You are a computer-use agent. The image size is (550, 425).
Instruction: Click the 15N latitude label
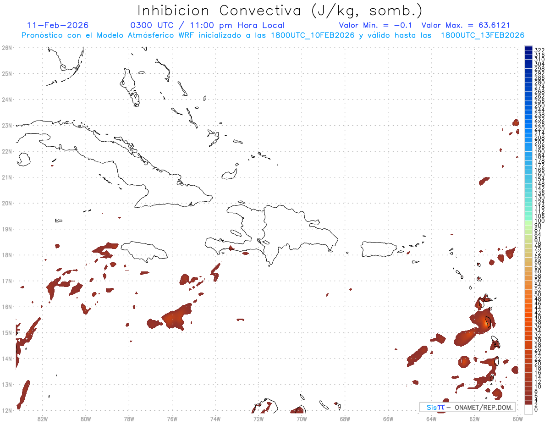pyautogui.click(x=6, y=332)
